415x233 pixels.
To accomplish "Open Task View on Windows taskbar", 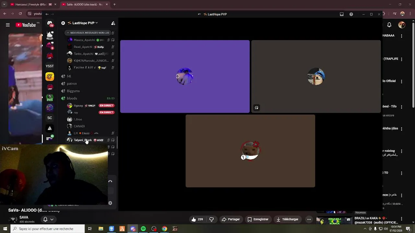I will click(90, 229).
